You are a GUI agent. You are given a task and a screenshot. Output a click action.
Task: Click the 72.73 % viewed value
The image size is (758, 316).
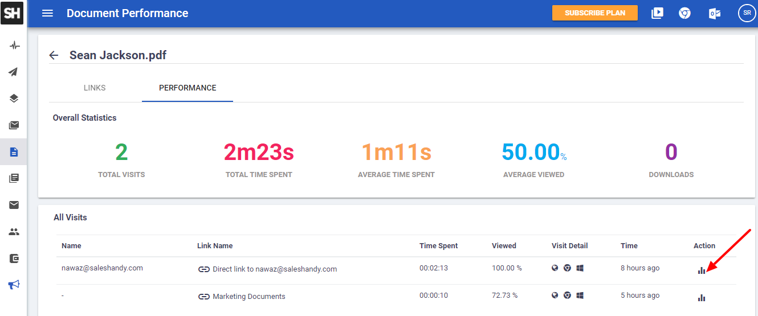pos(505,295)
